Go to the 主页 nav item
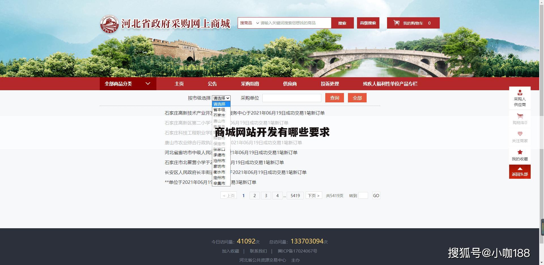 coord(179,84)
